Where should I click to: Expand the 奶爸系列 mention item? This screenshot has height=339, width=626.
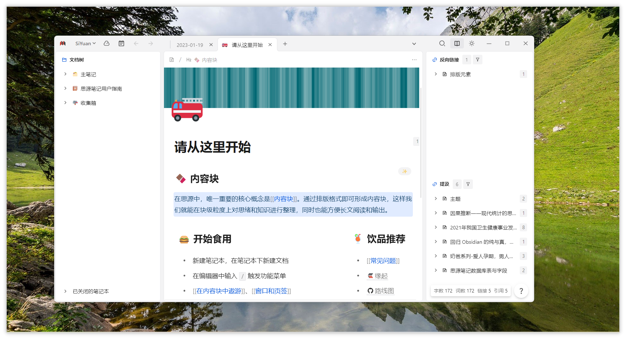pos(436,256)
